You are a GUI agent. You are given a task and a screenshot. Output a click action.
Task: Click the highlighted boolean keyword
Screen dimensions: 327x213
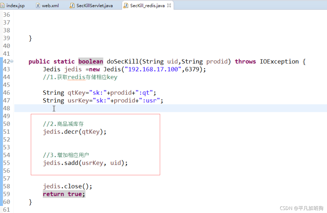[x=91, y=62]
